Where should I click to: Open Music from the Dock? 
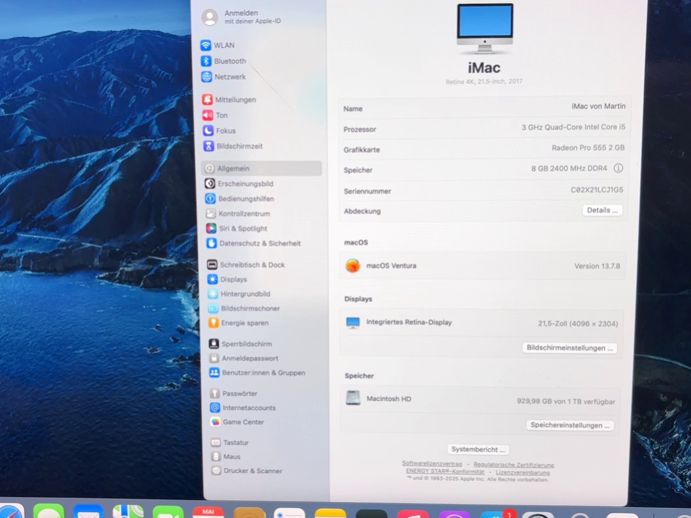pyautogui.click(x=412, y=513)
